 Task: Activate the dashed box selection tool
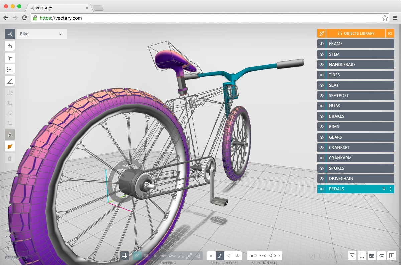(10, 70)
